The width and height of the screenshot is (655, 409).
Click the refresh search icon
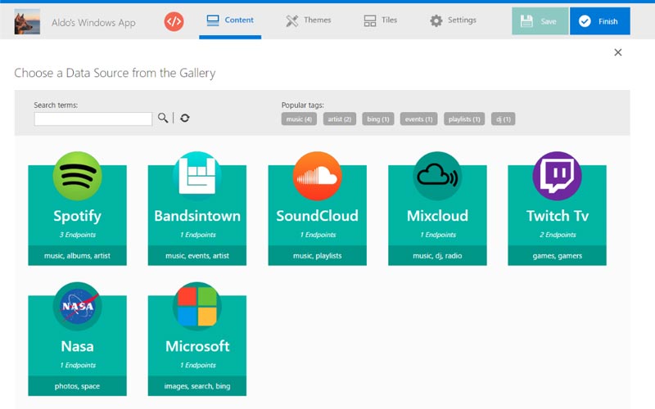tap(185, 118)
